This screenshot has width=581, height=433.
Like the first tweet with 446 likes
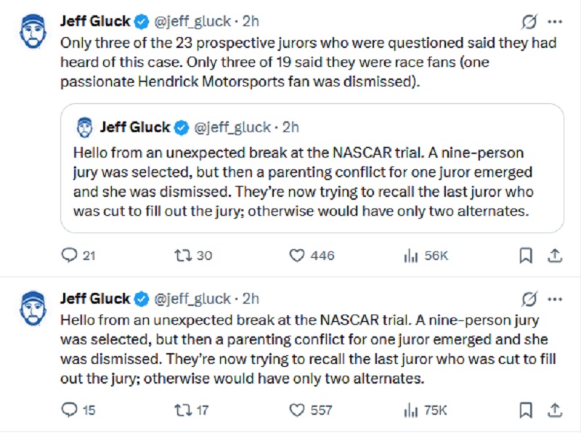click(x=297, y=255)
